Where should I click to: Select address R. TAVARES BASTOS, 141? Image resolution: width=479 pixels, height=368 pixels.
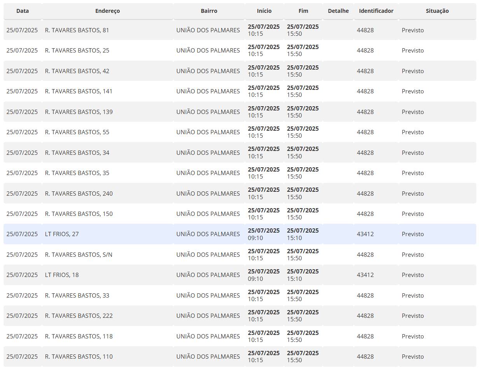tap(79, 91)
